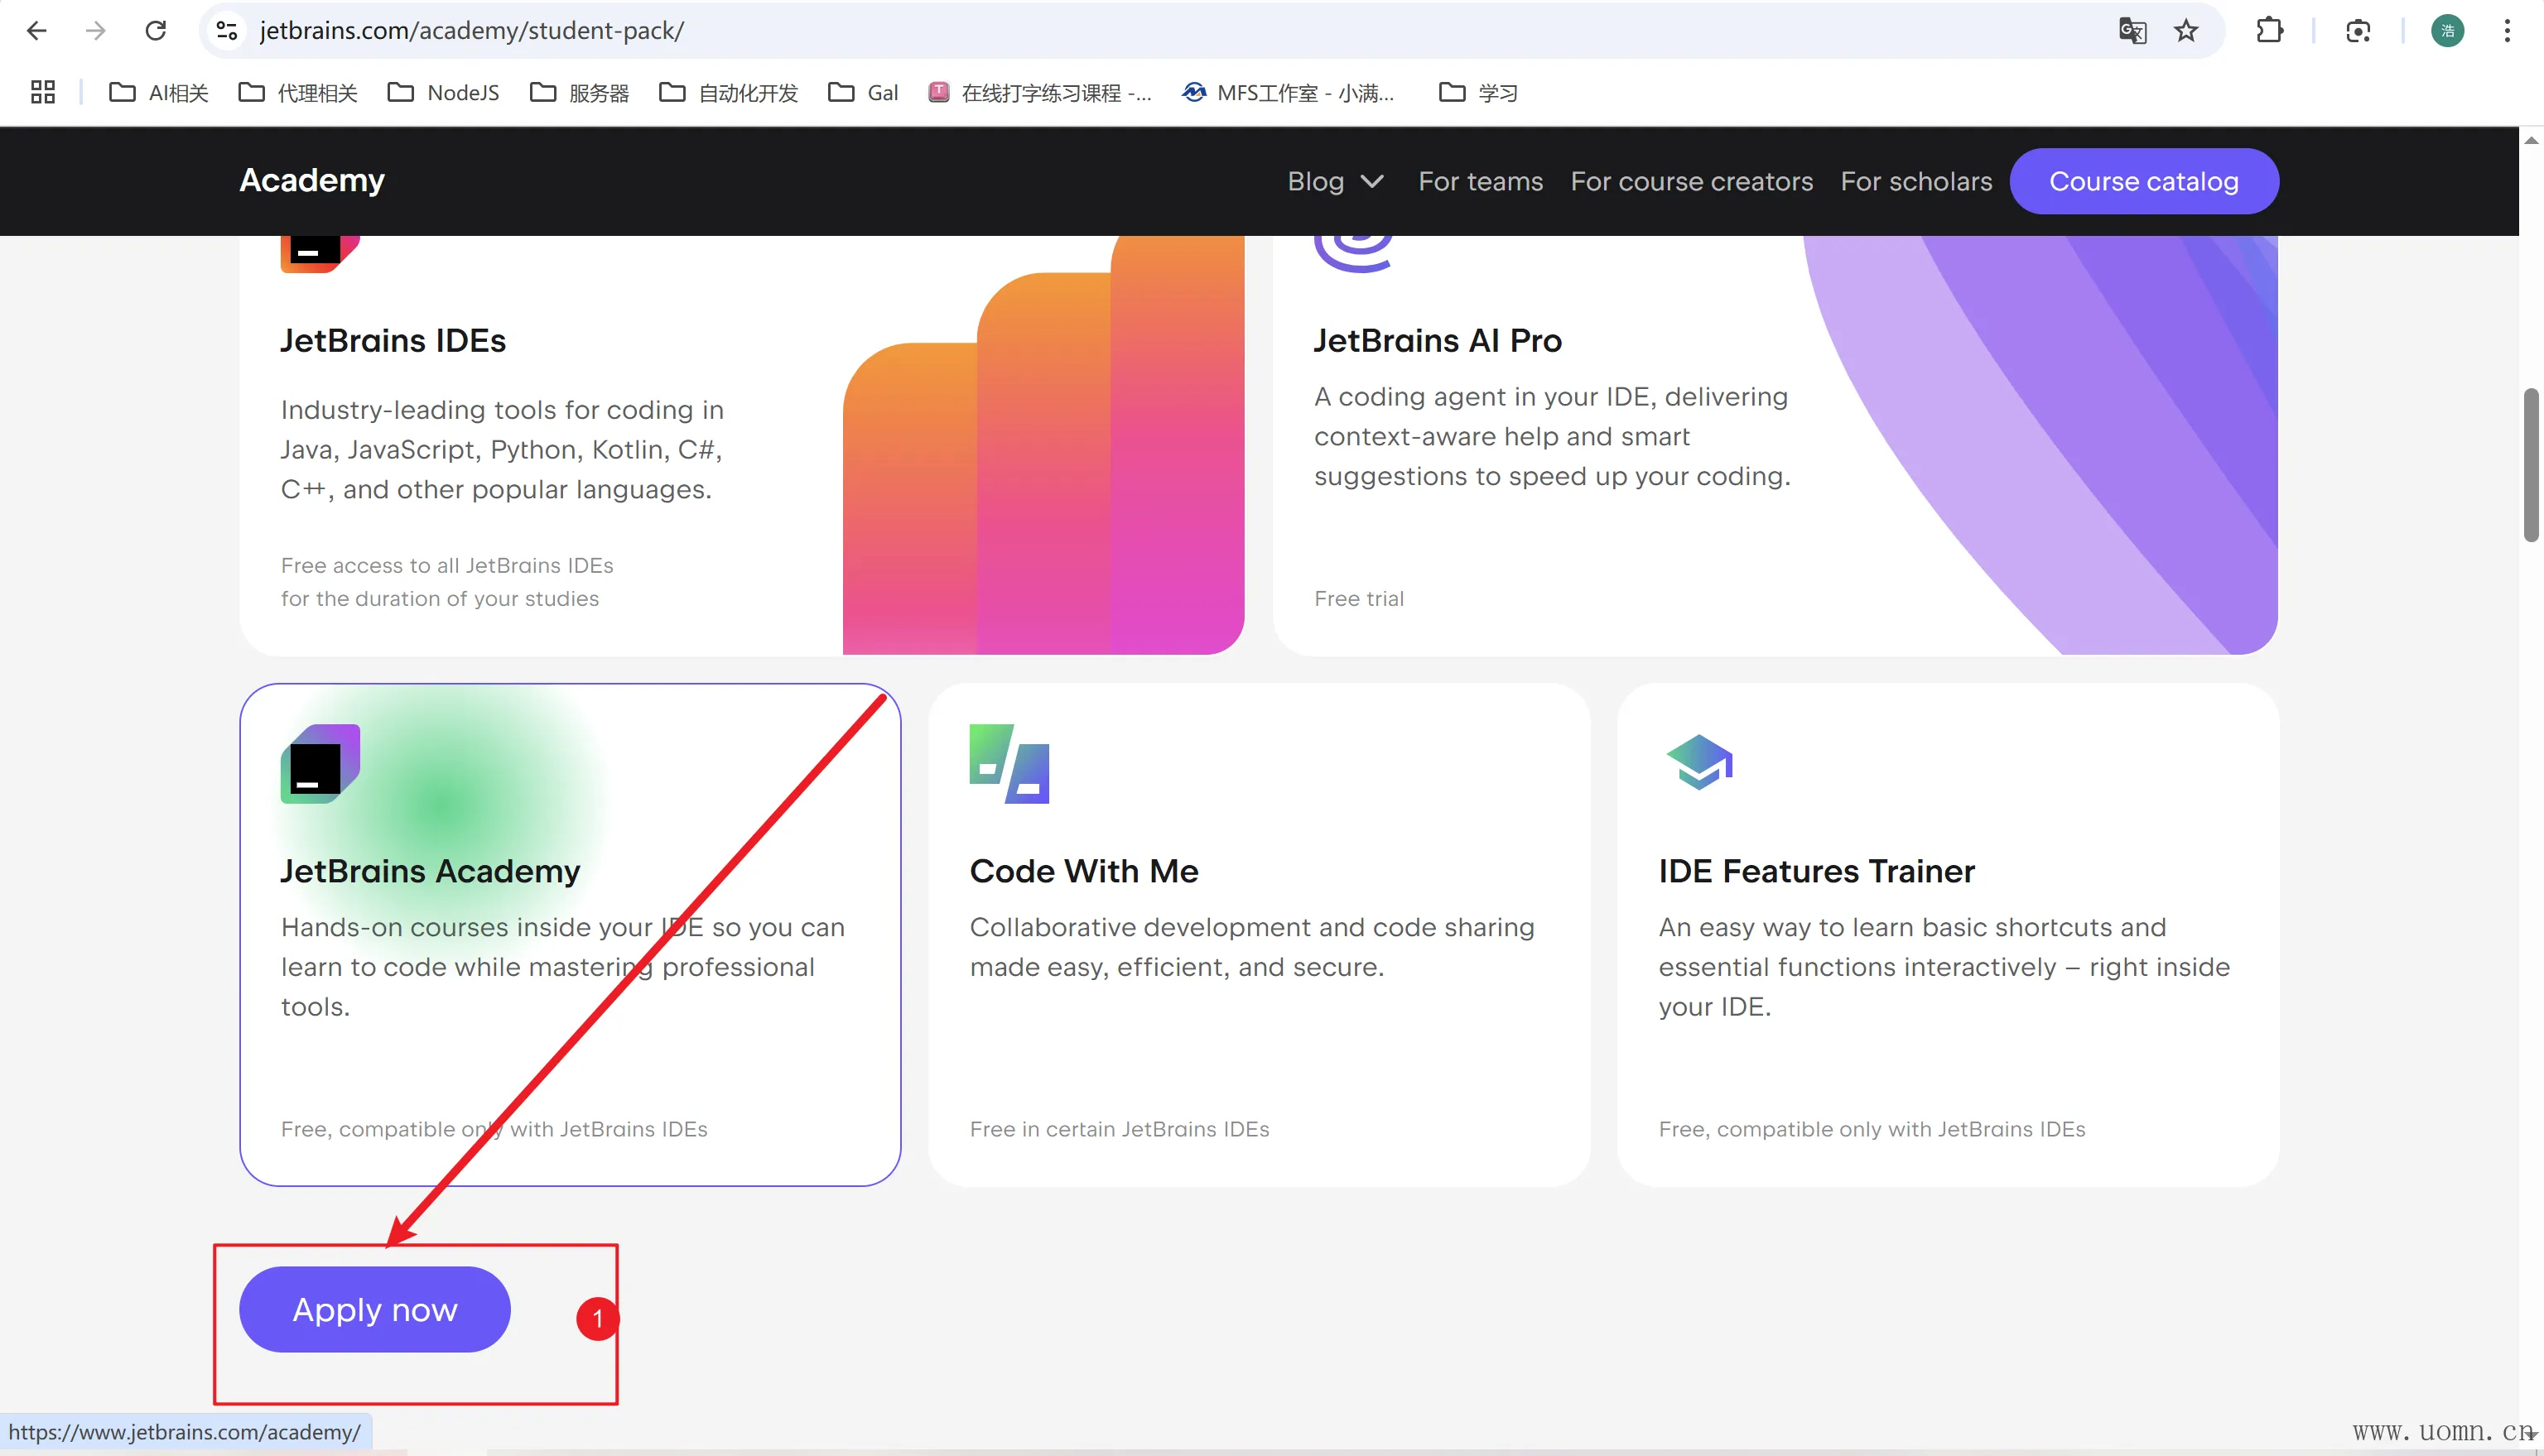Click the JetBrains Academy product logo icon
This screenshot has width=2544, height=1456.
(x=320, y=764)
